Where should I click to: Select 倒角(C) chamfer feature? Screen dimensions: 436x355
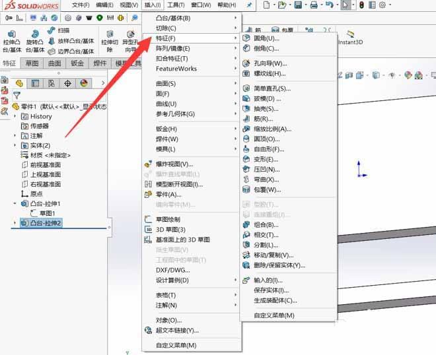tap(288, 48)
